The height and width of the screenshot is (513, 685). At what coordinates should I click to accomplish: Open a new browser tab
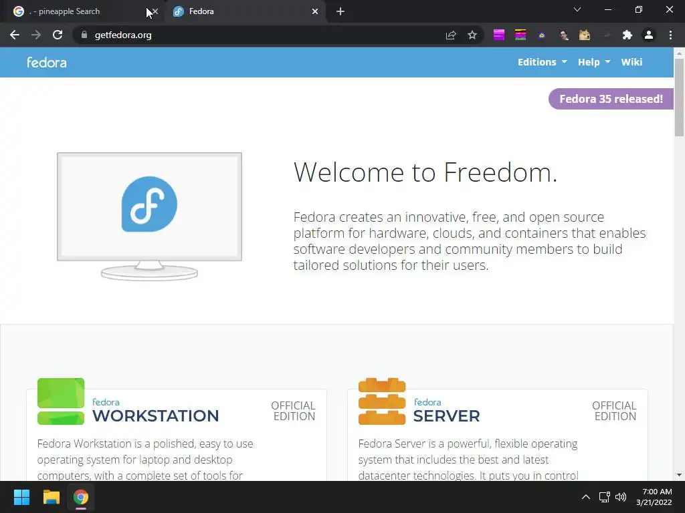click(340, 11)
